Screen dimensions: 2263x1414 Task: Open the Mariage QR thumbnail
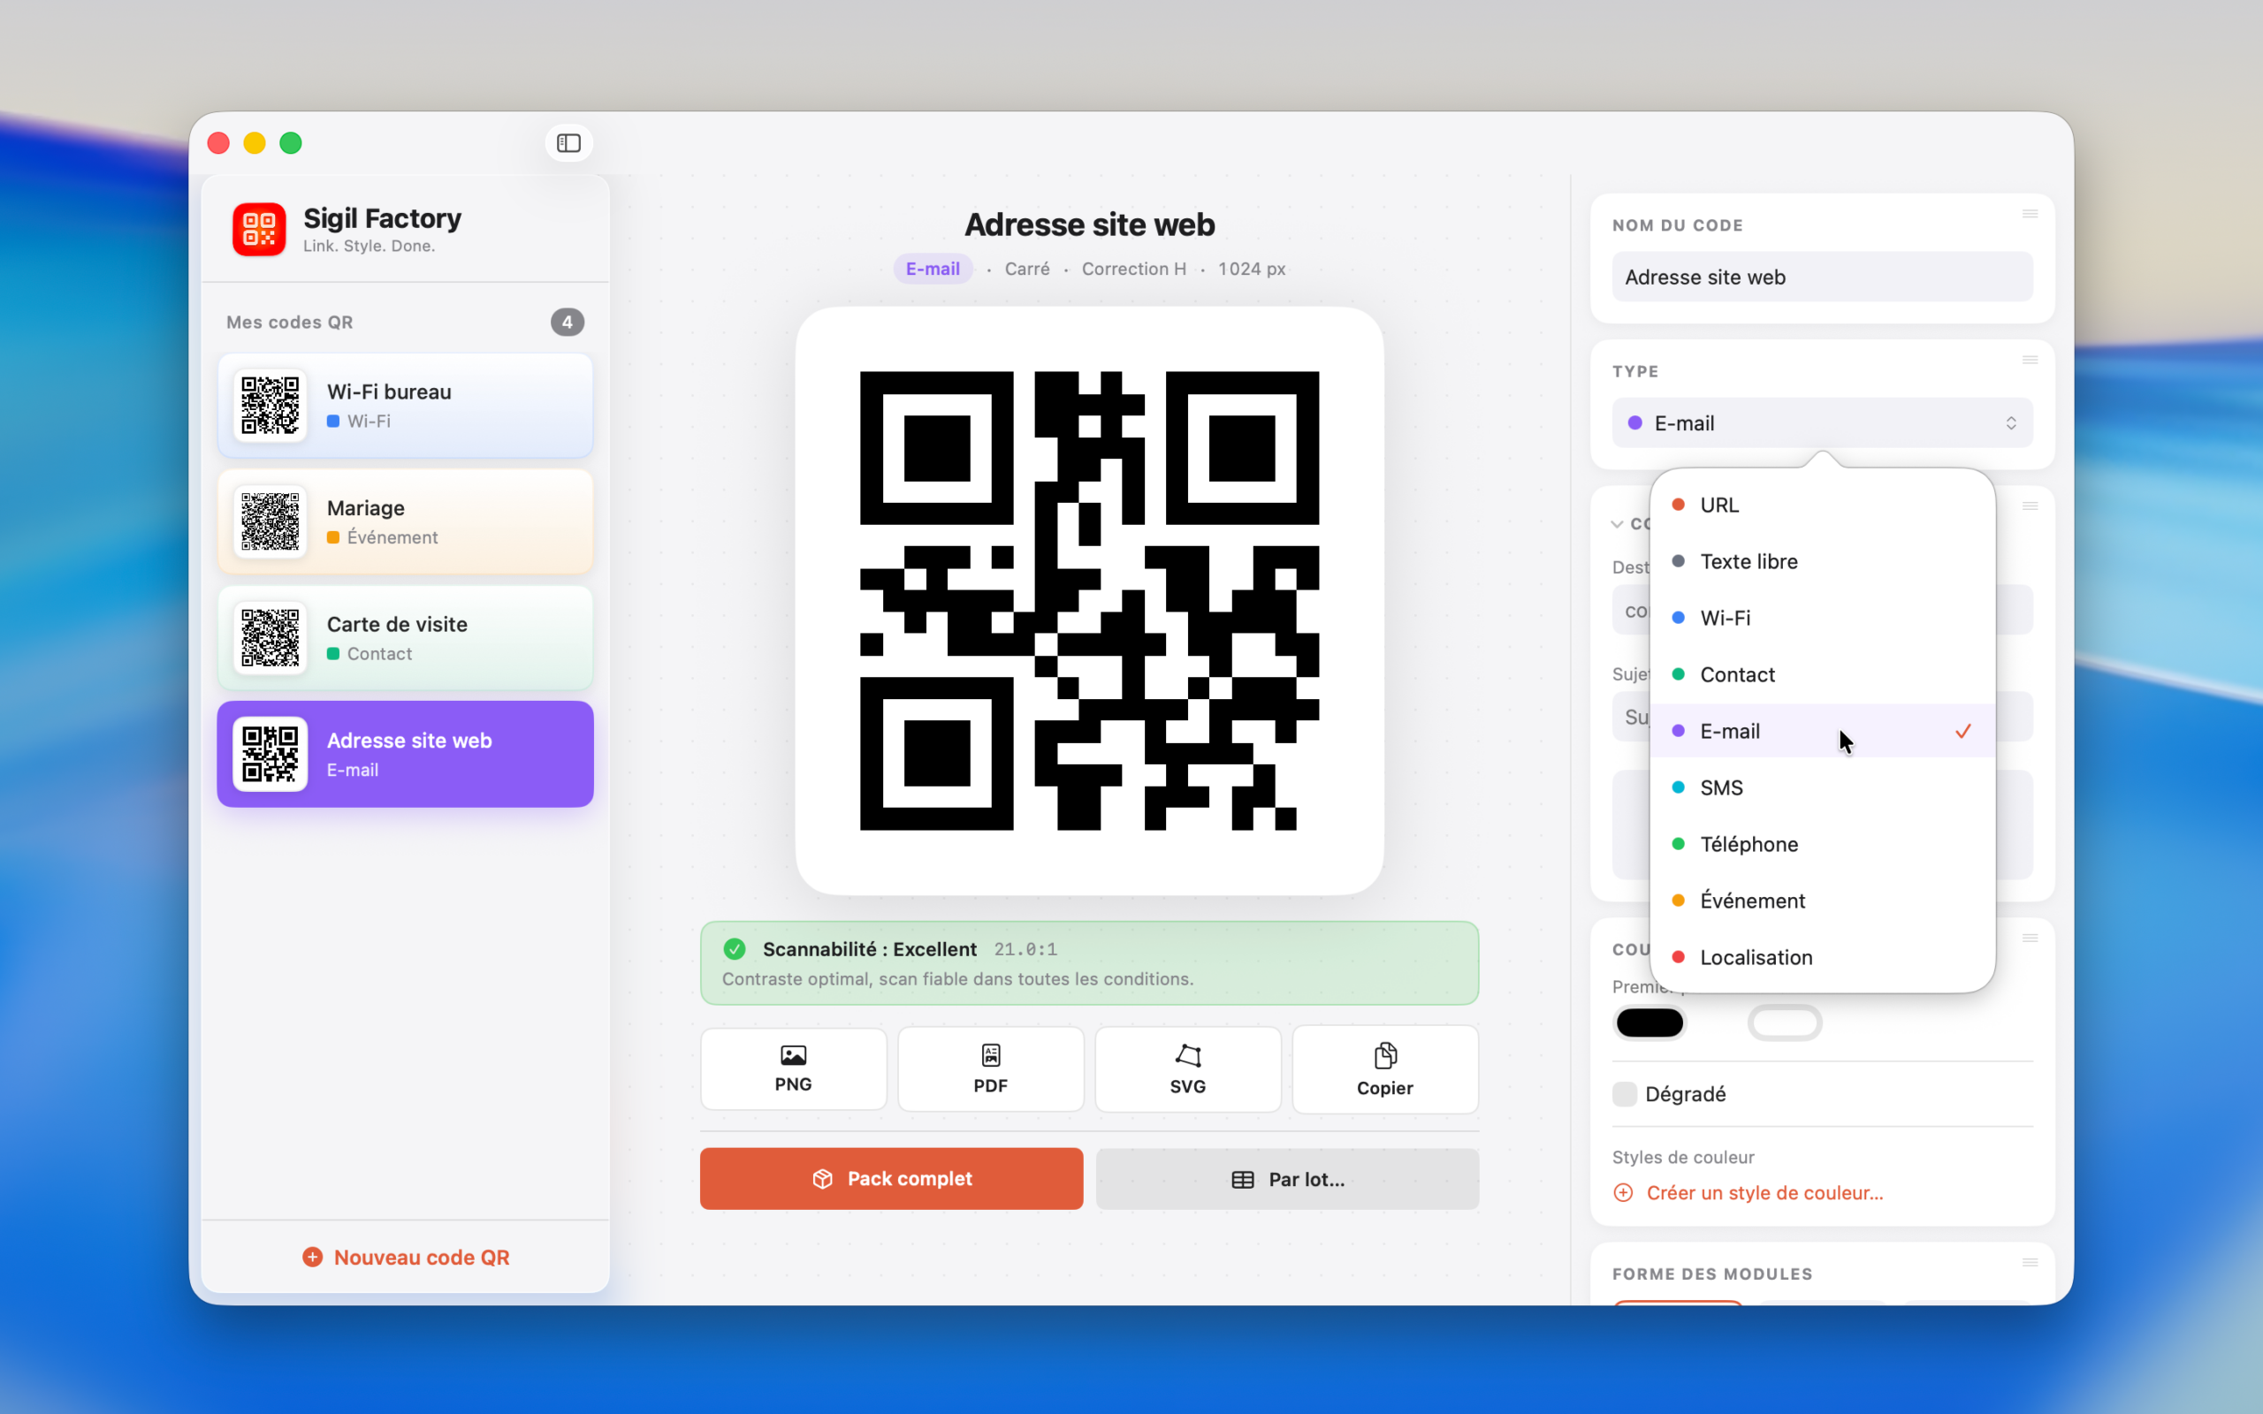[x=270, y=521]
